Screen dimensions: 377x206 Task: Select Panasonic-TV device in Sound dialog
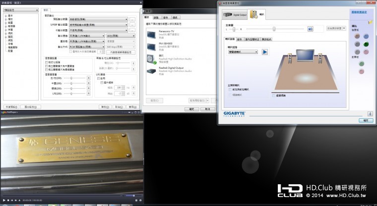182,34
